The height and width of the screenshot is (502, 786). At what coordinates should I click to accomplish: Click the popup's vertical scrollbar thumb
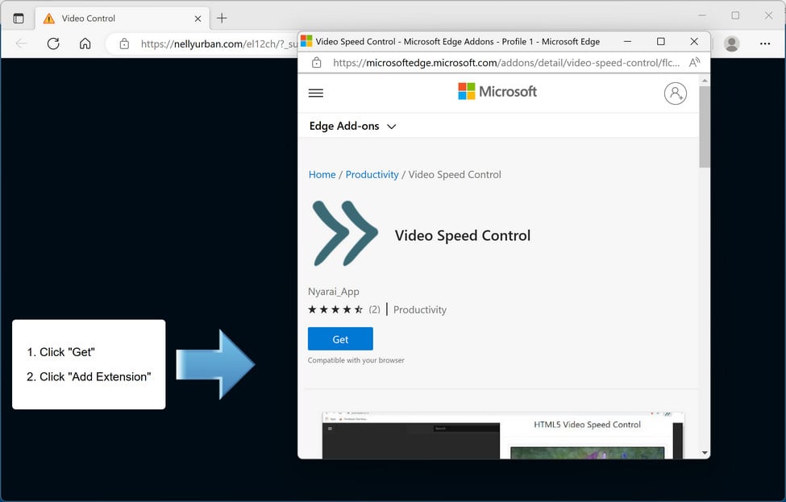pos(705,127)
